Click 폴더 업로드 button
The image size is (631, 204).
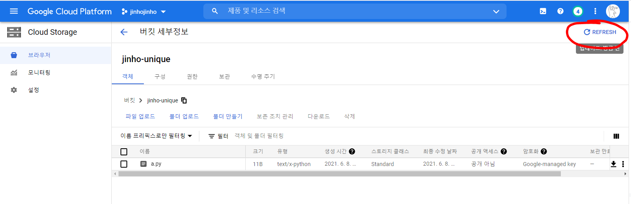[x=184, y=116]
